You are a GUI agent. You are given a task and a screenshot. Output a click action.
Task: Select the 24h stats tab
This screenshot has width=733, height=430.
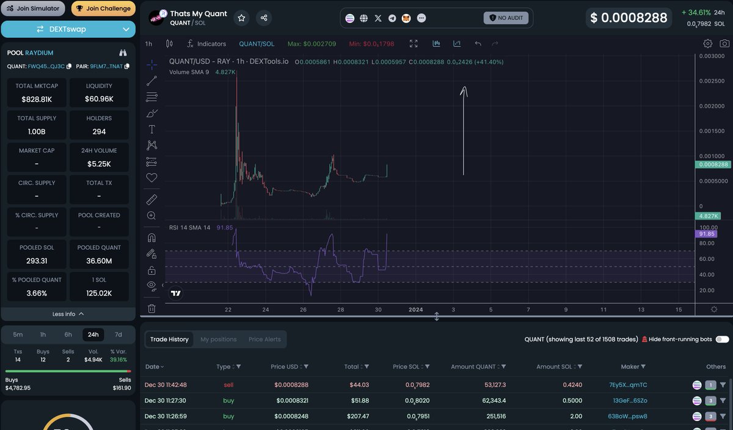point(93,335)
